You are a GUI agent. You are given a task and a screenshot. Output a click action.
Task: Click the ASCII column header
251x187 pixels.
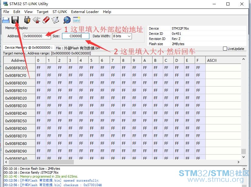223,60
